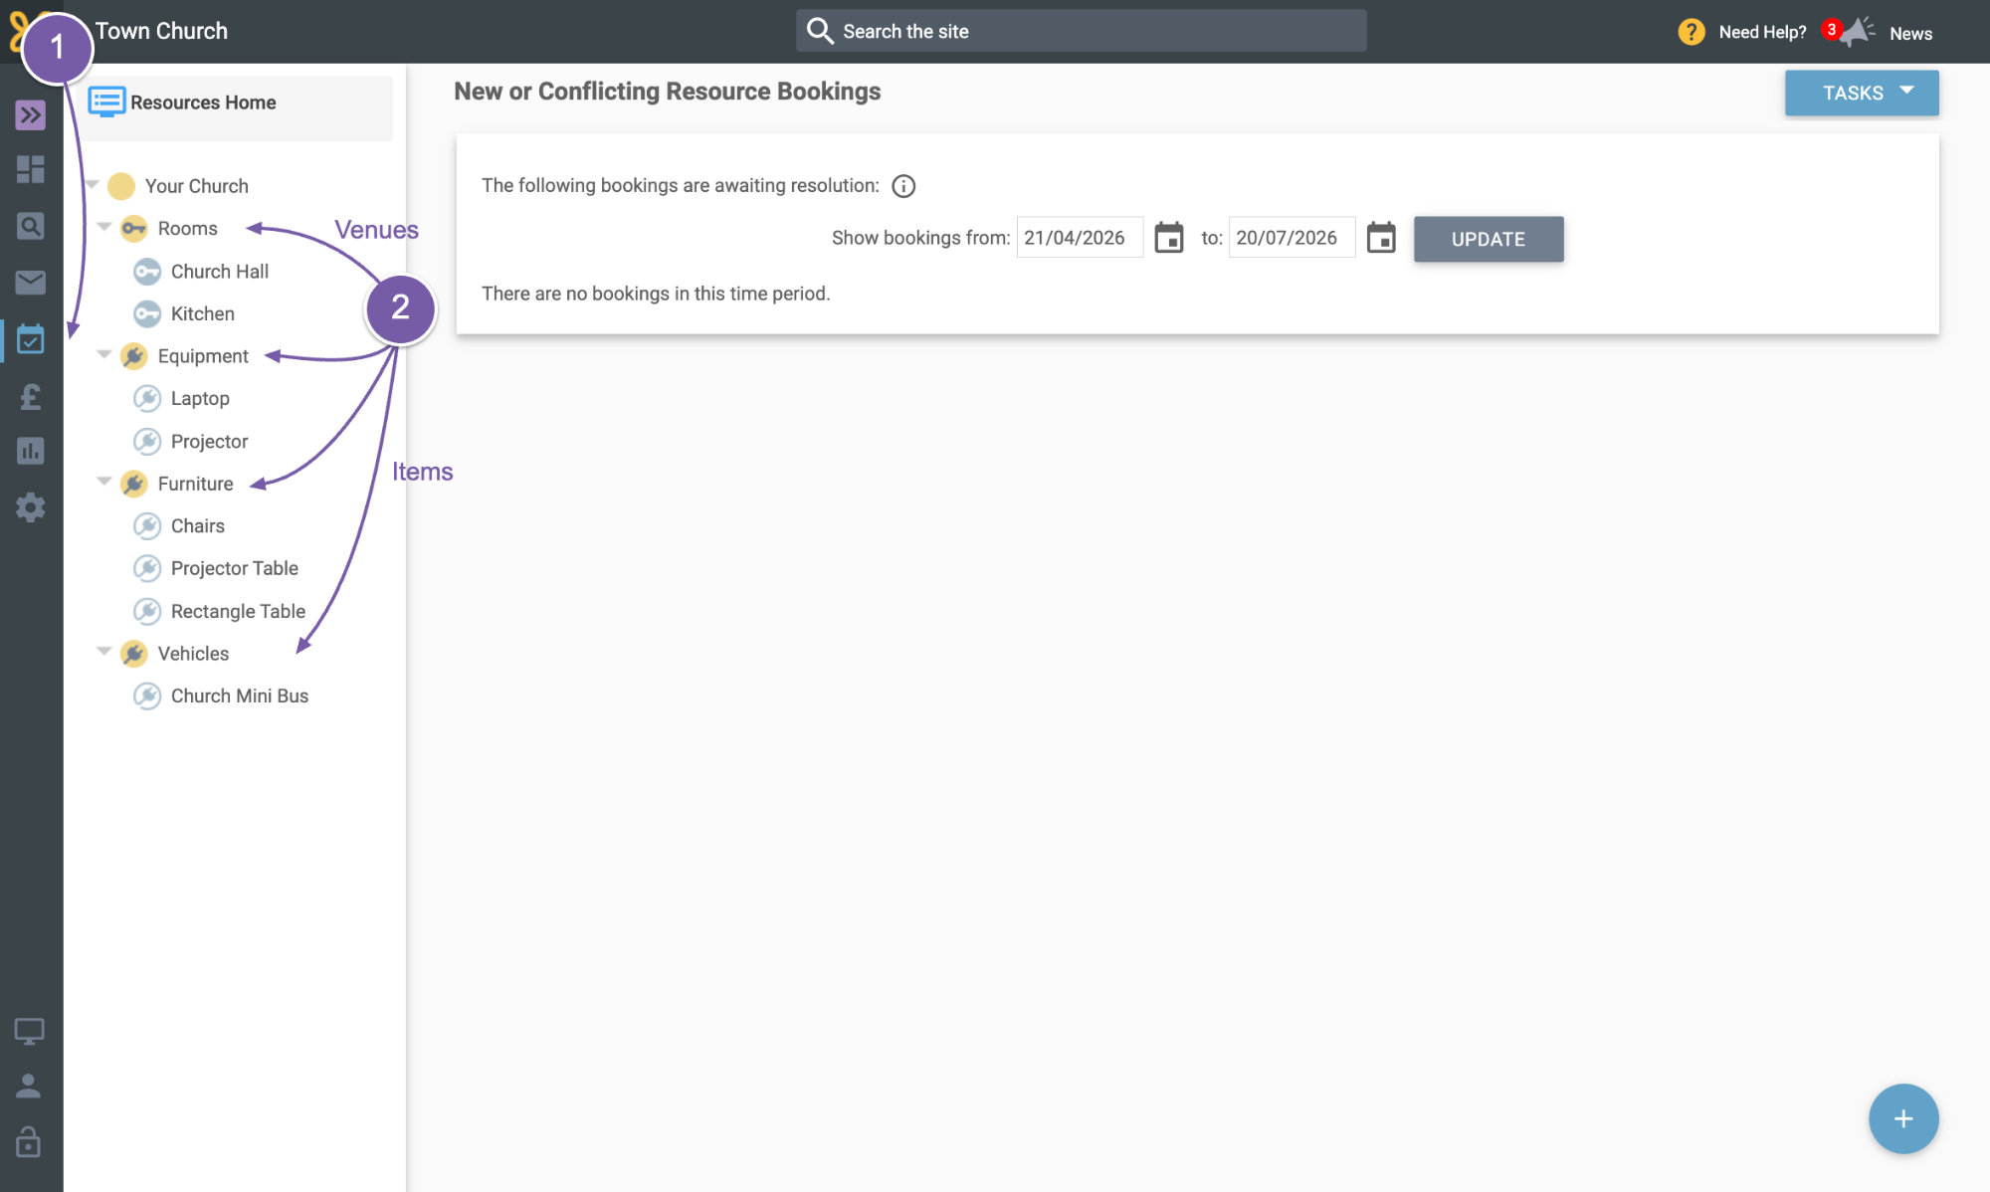Image resolution: width=1990 pixels, height=1192 pixels.
Task: Select Equipment in the resource tree
Action: (x=203, y=356)
